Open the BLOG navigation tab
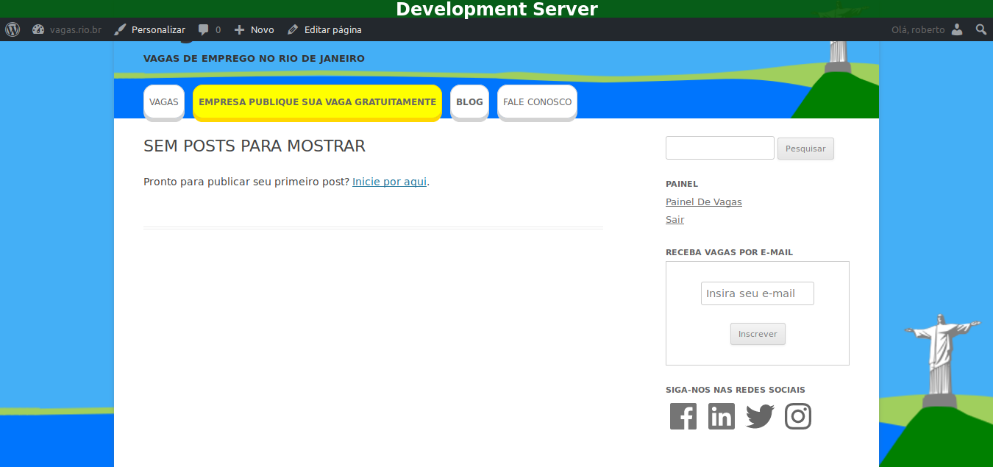 tap(469, 101)
